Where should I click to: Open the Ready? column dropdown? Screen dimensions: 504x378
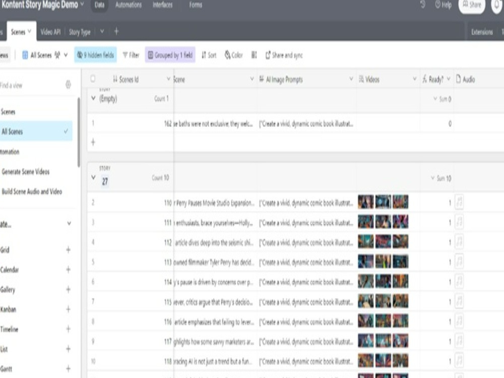tap(449, 79)
